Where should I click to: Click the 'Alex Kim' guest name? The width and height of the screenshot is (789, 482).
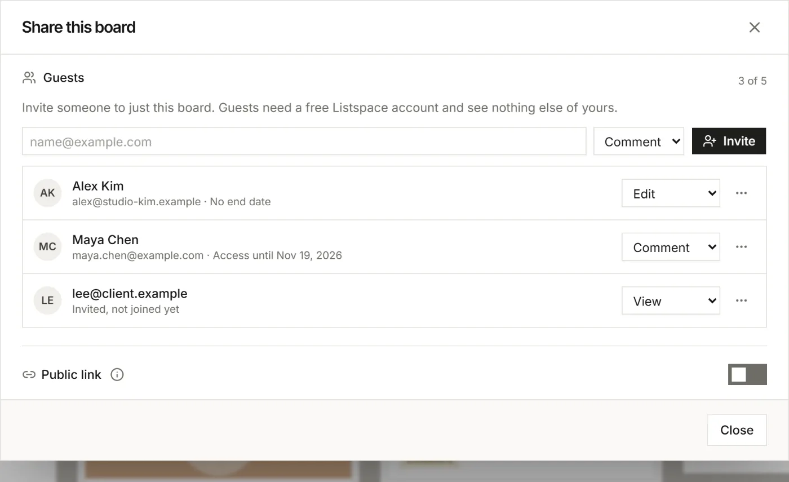(x=98, y=186)
